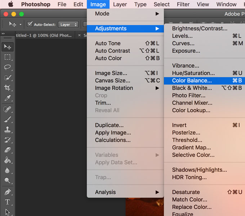This screenshot has height=216, width=245.
Task: Choose Invert from Adjustments
Action: pos(204,125)
